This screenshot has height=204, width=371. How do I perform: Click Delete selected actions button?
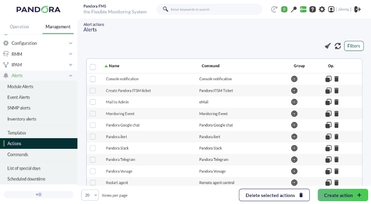274,195
